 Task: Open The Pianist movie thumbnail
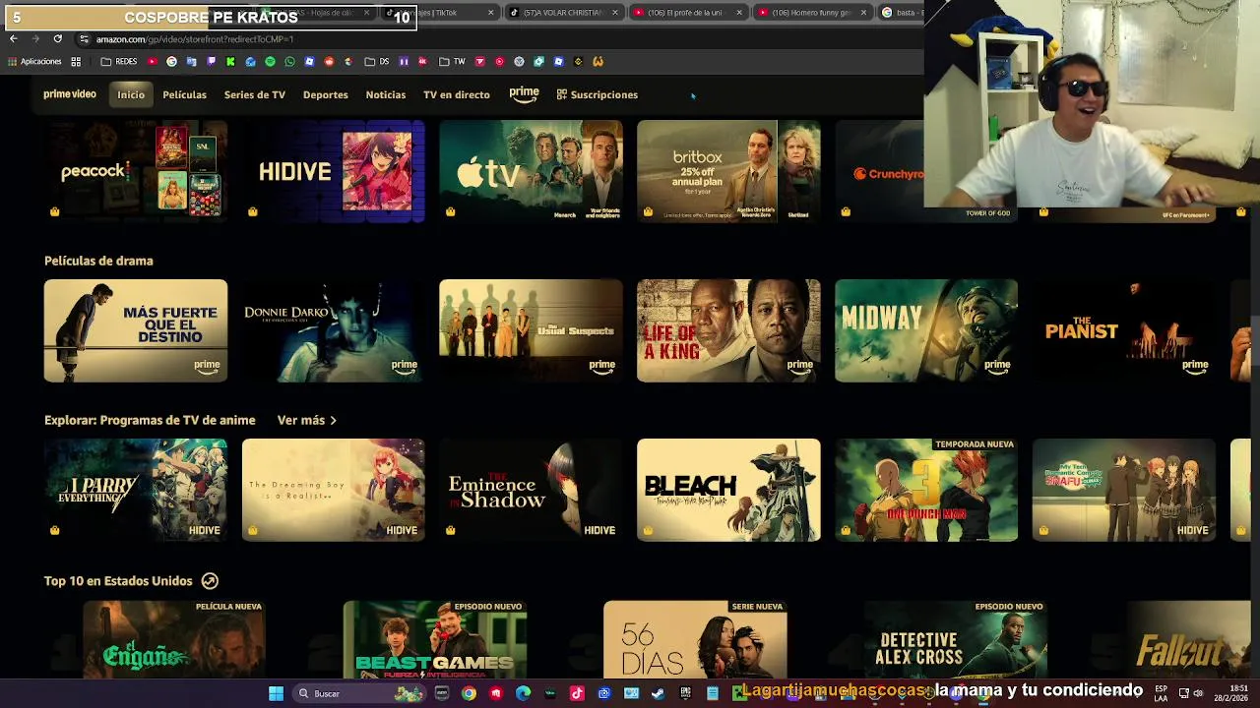point(1124,330)
